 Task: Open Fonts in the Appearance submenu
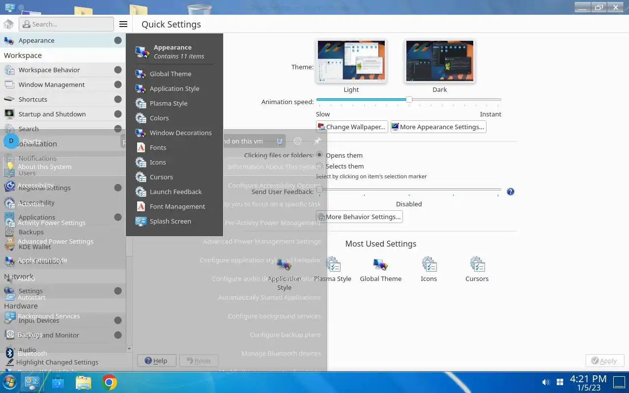(174, 147)
